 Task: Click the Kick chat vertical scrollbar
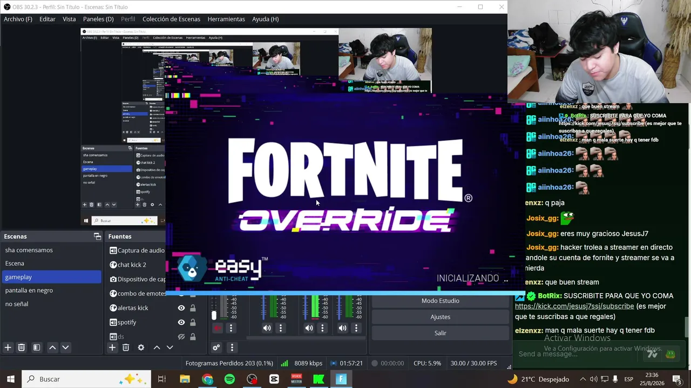[687, 326]
